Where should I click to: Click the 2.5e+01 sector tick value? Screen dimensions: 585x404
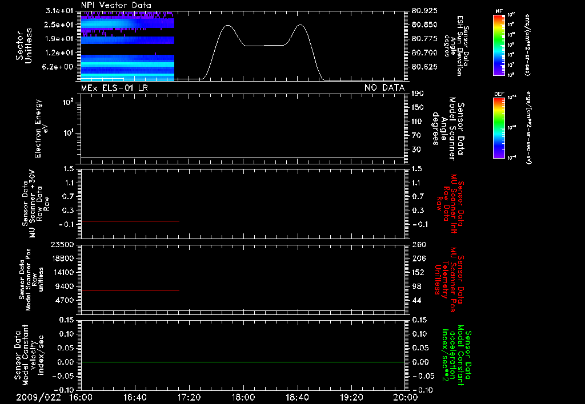[59, 25]
